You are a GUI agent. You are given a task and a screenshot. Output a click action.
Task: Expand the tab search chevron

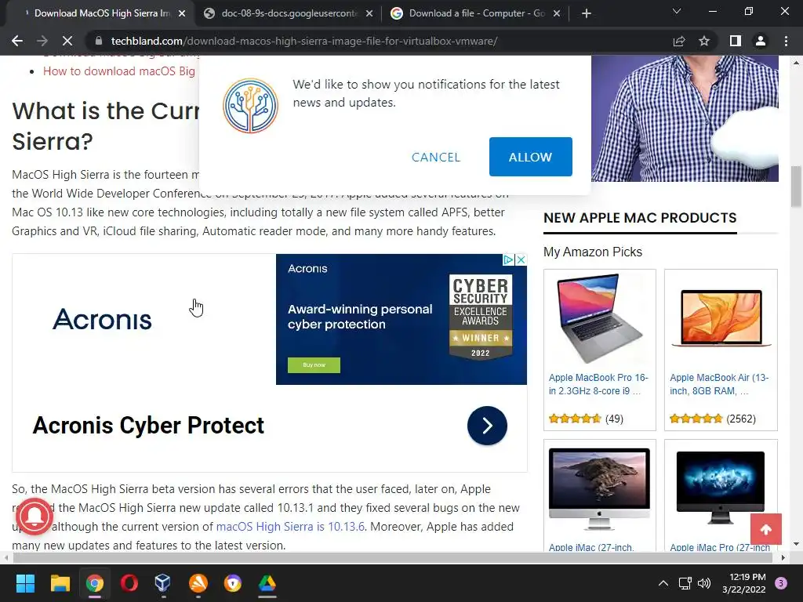pyautogui.click(x=677, y=12)
